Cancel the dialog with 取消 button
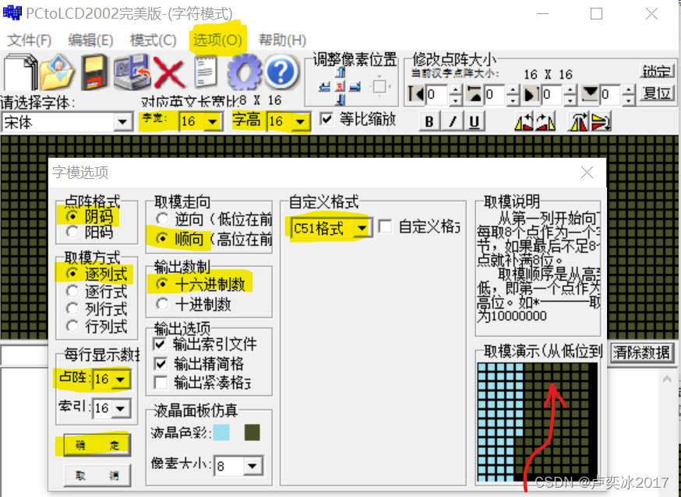This screenshot has width=681, height=497. (x=97, y=476)
